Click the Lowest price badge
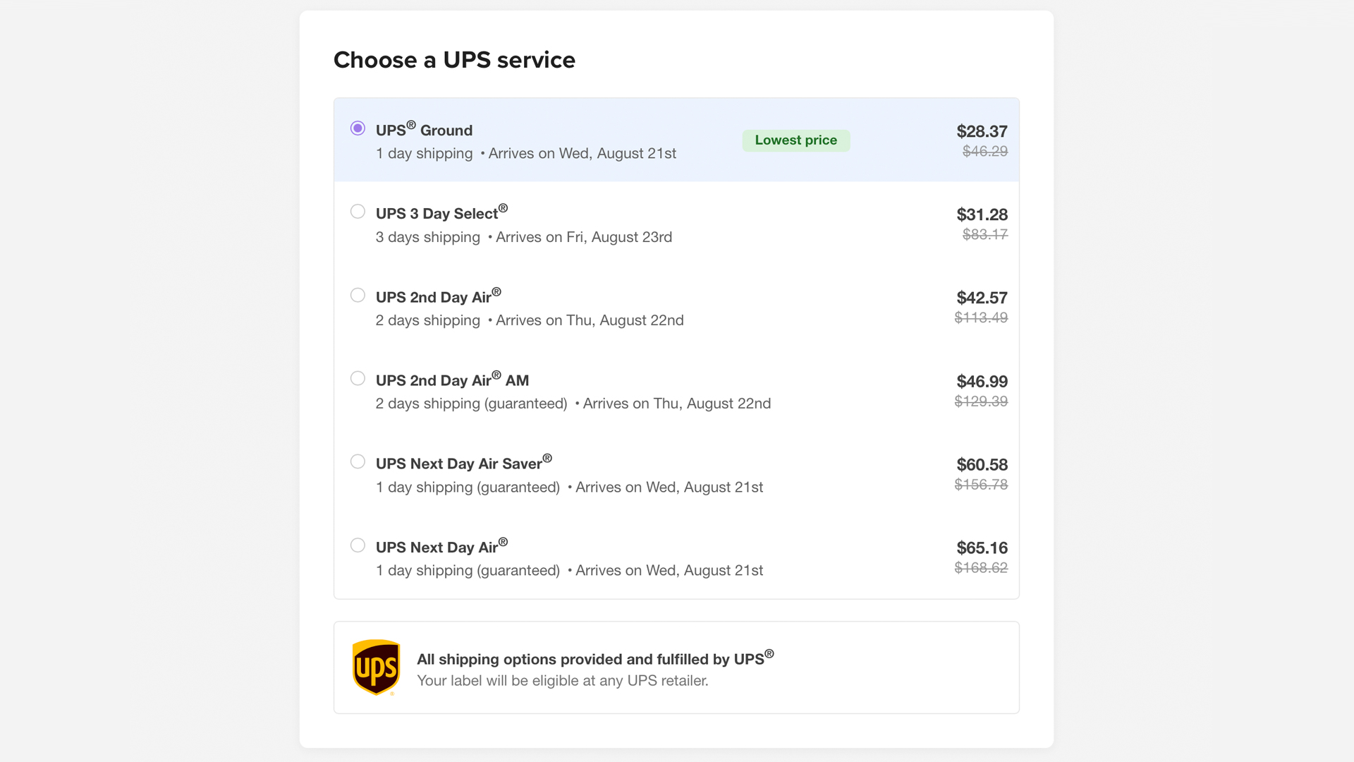 click(795, 140)
